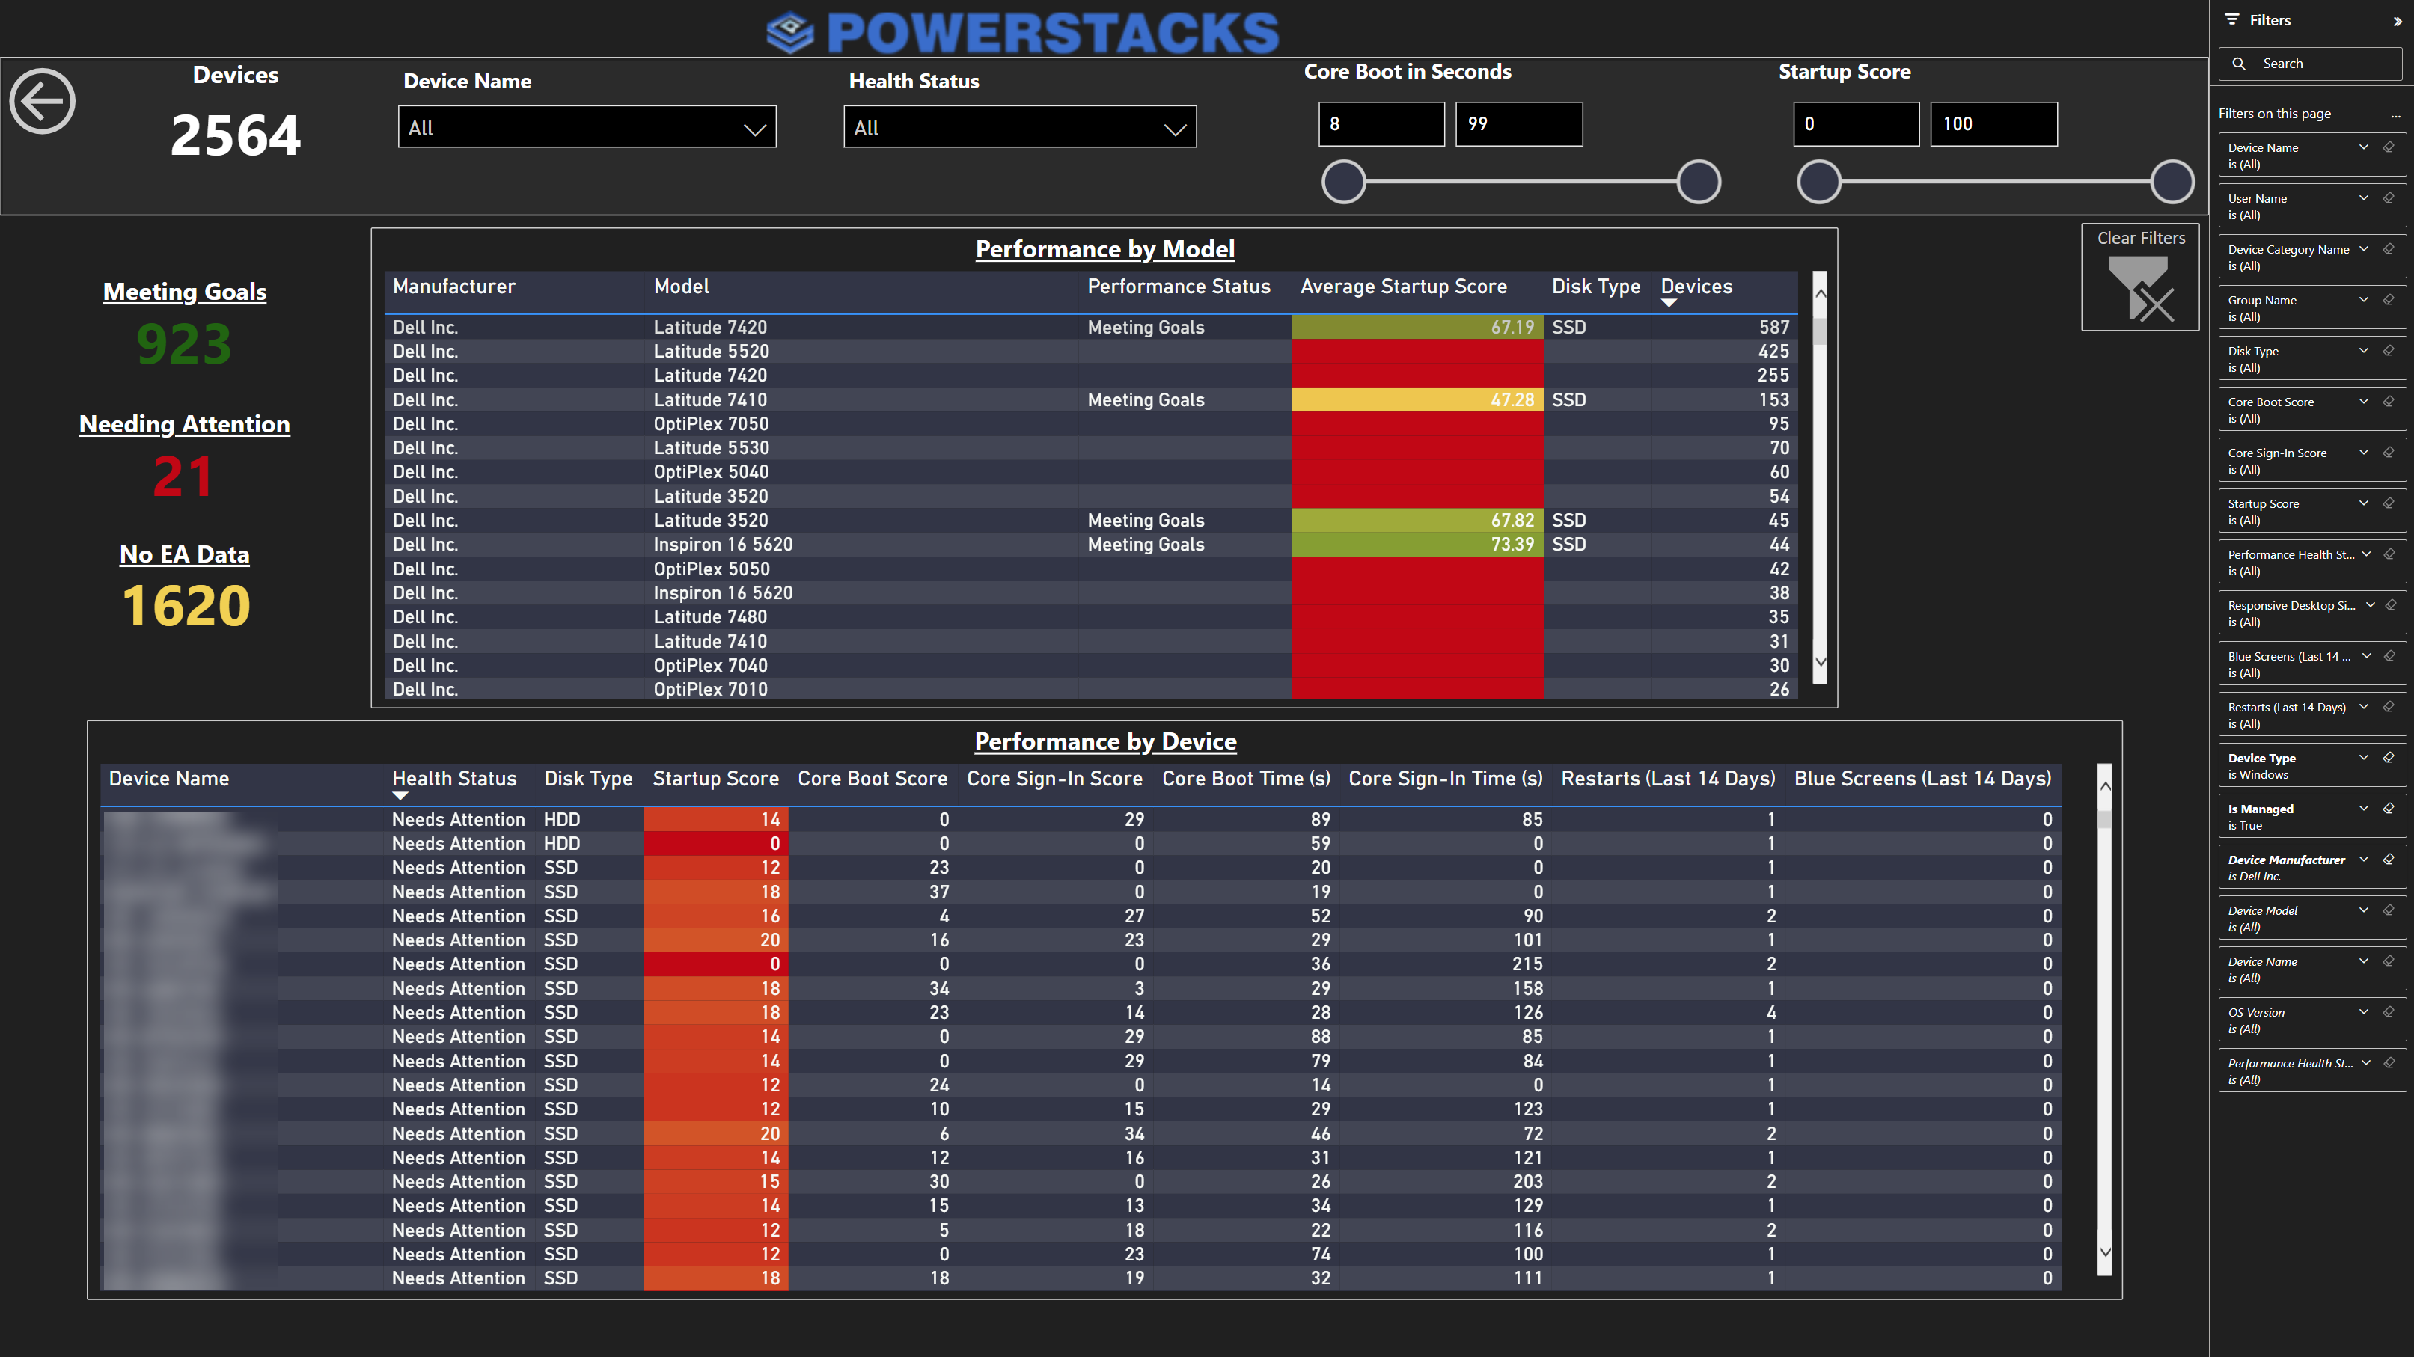Viewport: 2414px width, 1357px height.
Task: Select the OptiPlex 7010 model row
Action: (x=1091, y=689)
